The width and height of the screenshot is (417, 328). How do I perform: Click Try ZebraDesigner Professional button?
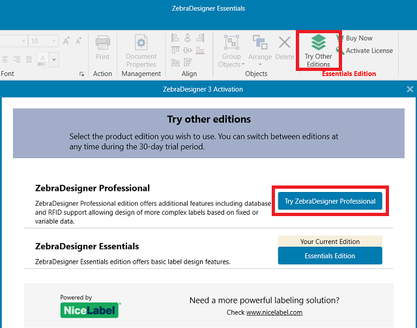tap(330, 201)
